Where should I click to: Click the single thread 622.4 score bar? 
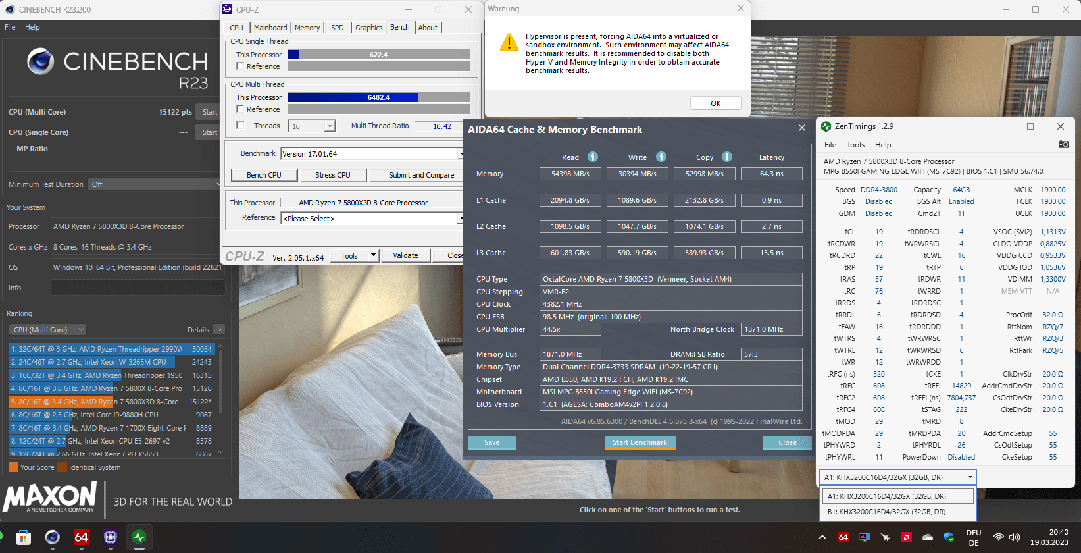point(378,55)
